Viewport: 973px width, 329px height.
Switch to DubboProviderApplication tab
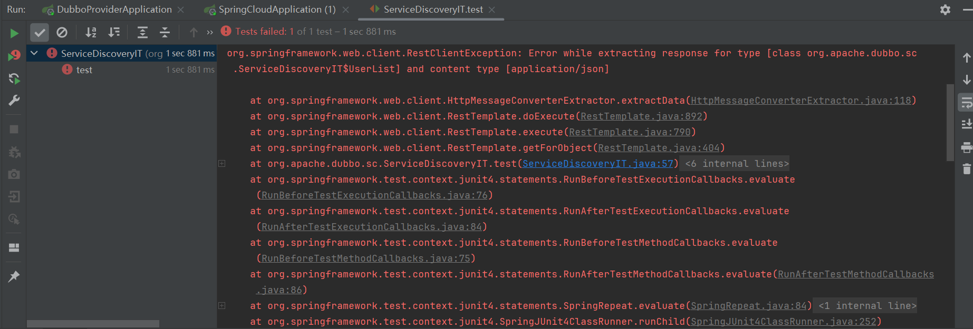[x=114, y=9]
